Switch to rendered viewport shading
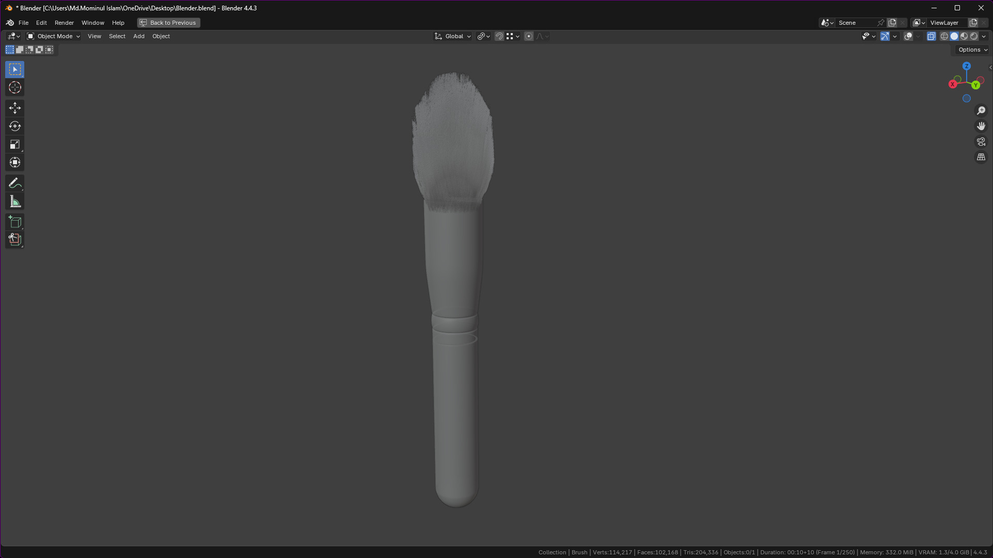 click(974, 36)
